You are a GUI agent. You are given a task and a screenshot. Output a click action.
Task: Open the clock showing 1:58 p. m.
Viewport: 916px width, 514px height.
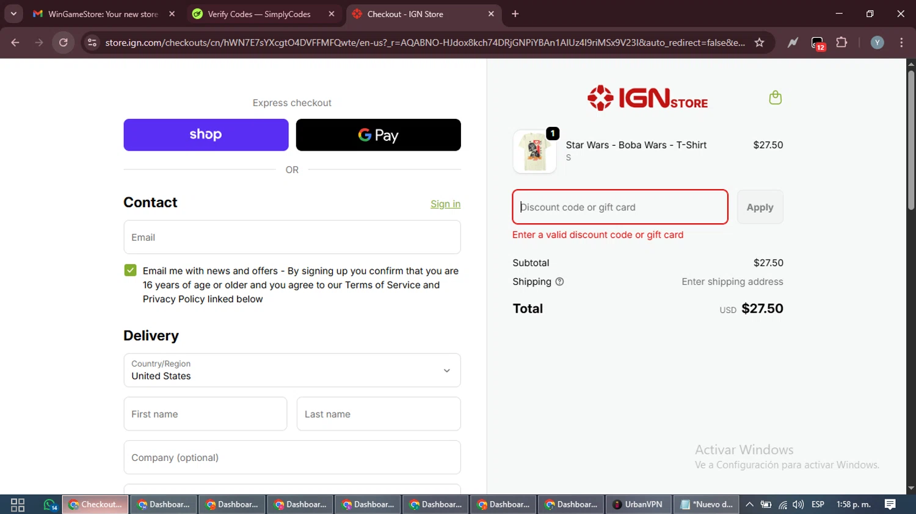854,504
